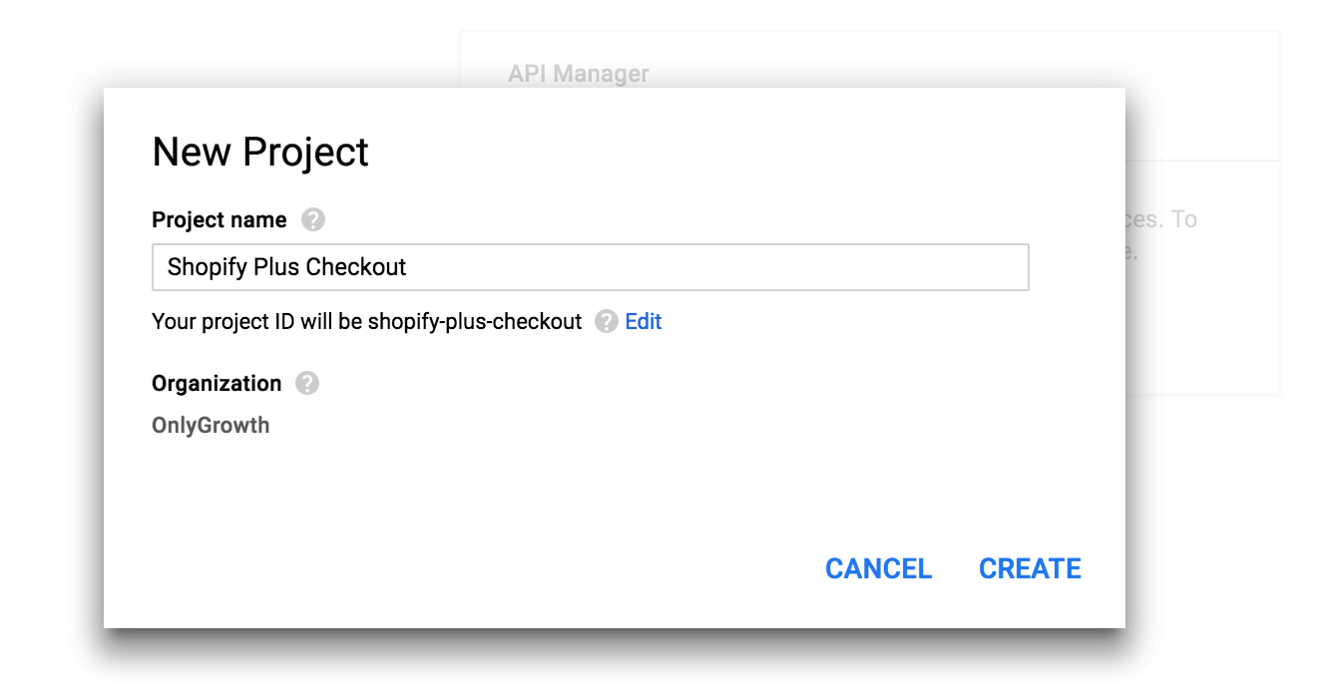
Task: Click the Project name label
Action: pyautogui.click(x=219, y=220)
